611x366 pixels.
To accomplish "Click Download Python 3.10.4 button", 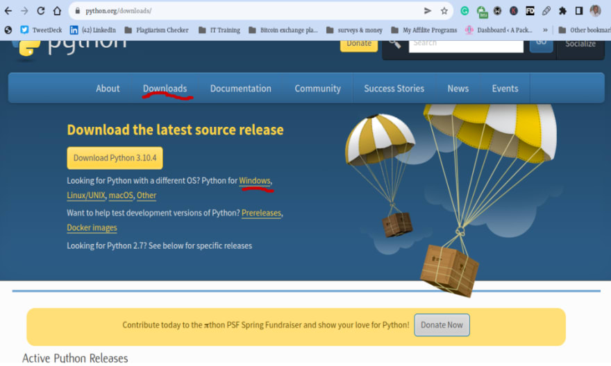I will point(115,158).
